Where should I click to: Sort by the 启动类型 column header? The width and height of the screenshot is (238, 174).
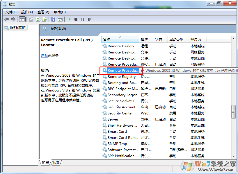pyautogui.click(x=178, y=40)
